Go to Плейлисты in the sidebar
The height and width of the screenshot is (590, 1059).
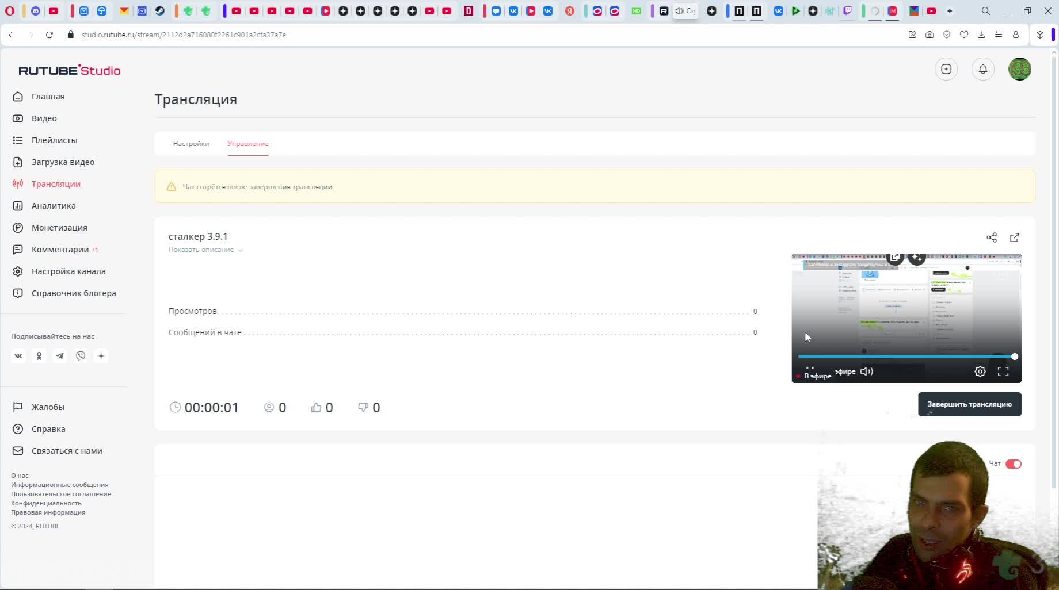(x=45, y=140)
